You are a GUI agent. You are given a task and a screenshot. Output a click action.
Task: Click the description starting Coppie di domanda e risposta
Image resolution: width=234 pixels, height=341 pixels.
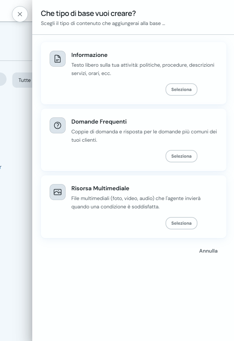click(x=144, y=136)
